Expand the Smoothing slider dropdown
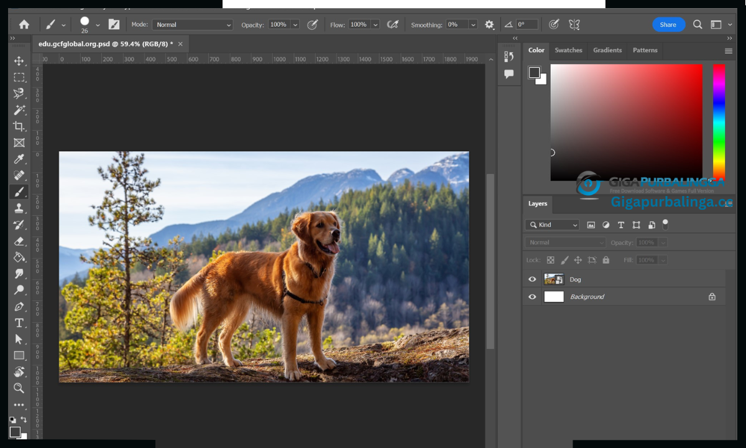Viewport: 746px width, 448px height. [473, 25]
